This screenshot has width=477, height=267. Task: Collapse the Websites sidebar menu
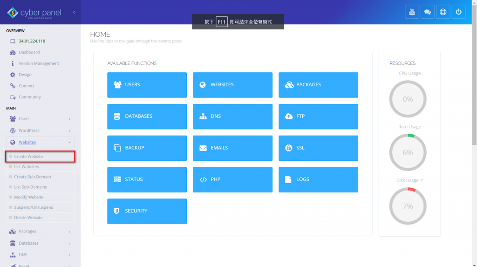coord(40,142)
